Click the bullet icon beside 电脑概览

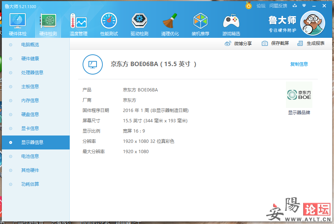click(x=10, y=45)
